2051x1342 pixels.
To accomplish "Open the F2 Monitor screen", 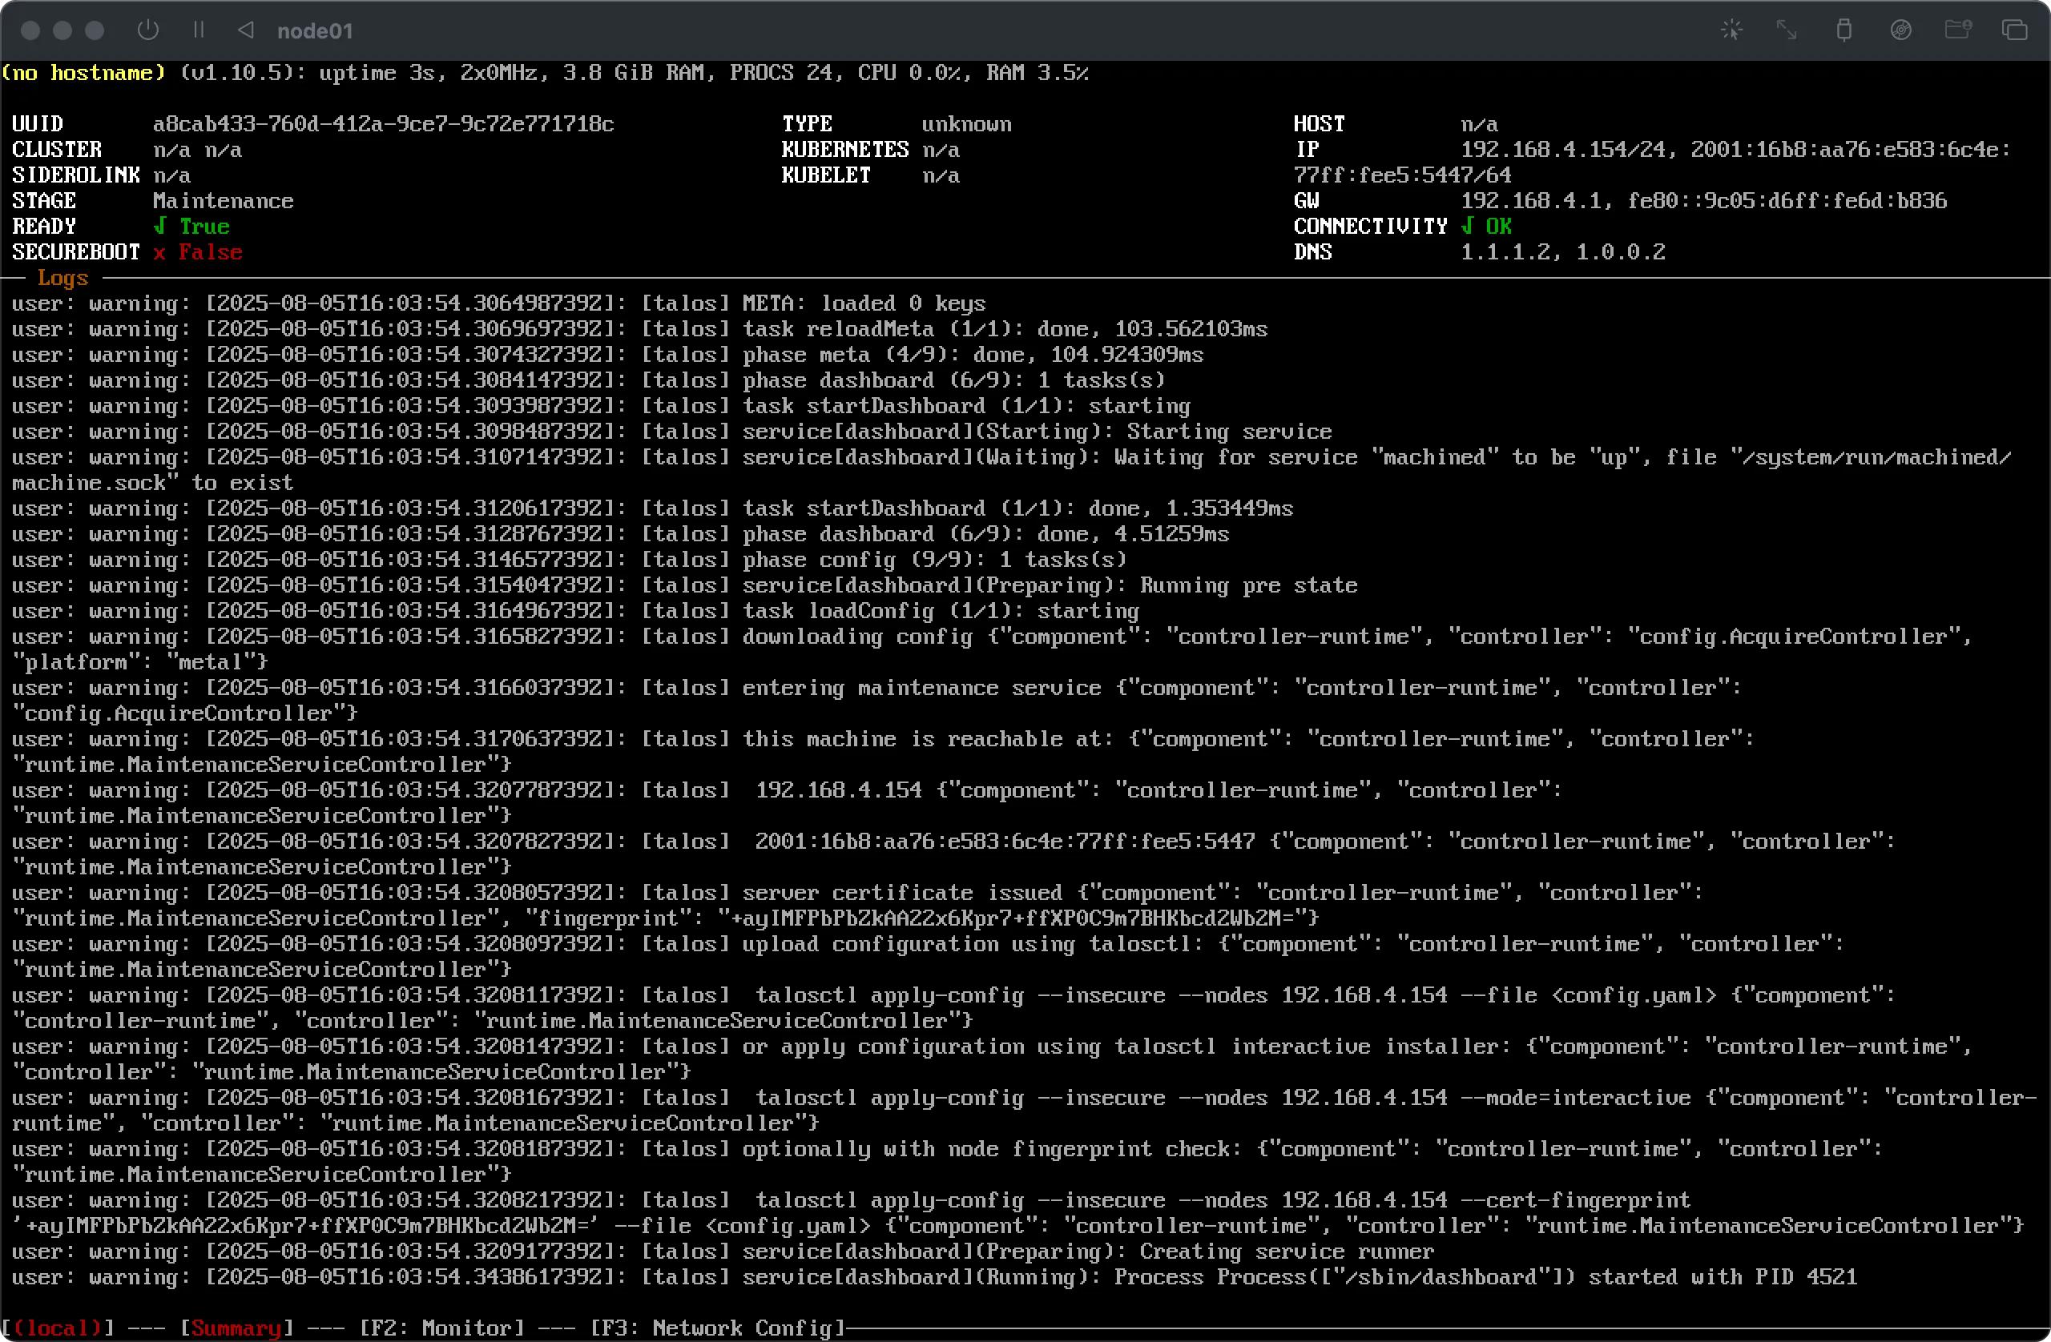I will pos(444,1328).
